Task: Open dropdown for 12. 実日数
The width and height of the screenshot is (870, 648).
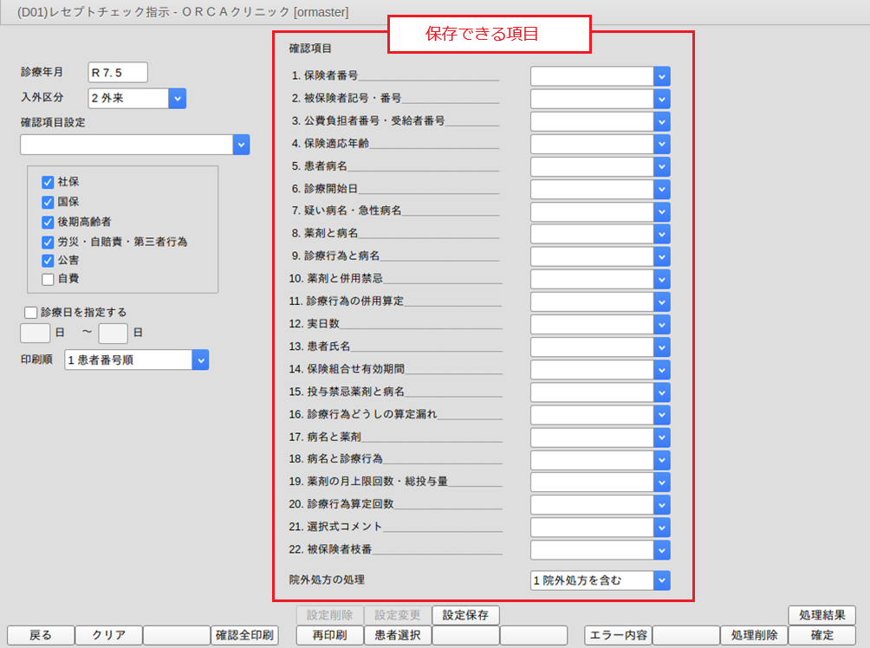Action: click(x=662, y=324)
